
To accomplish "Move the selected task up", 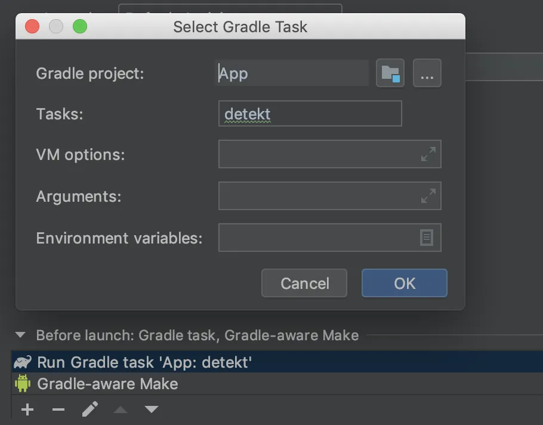I will point(121,409).
